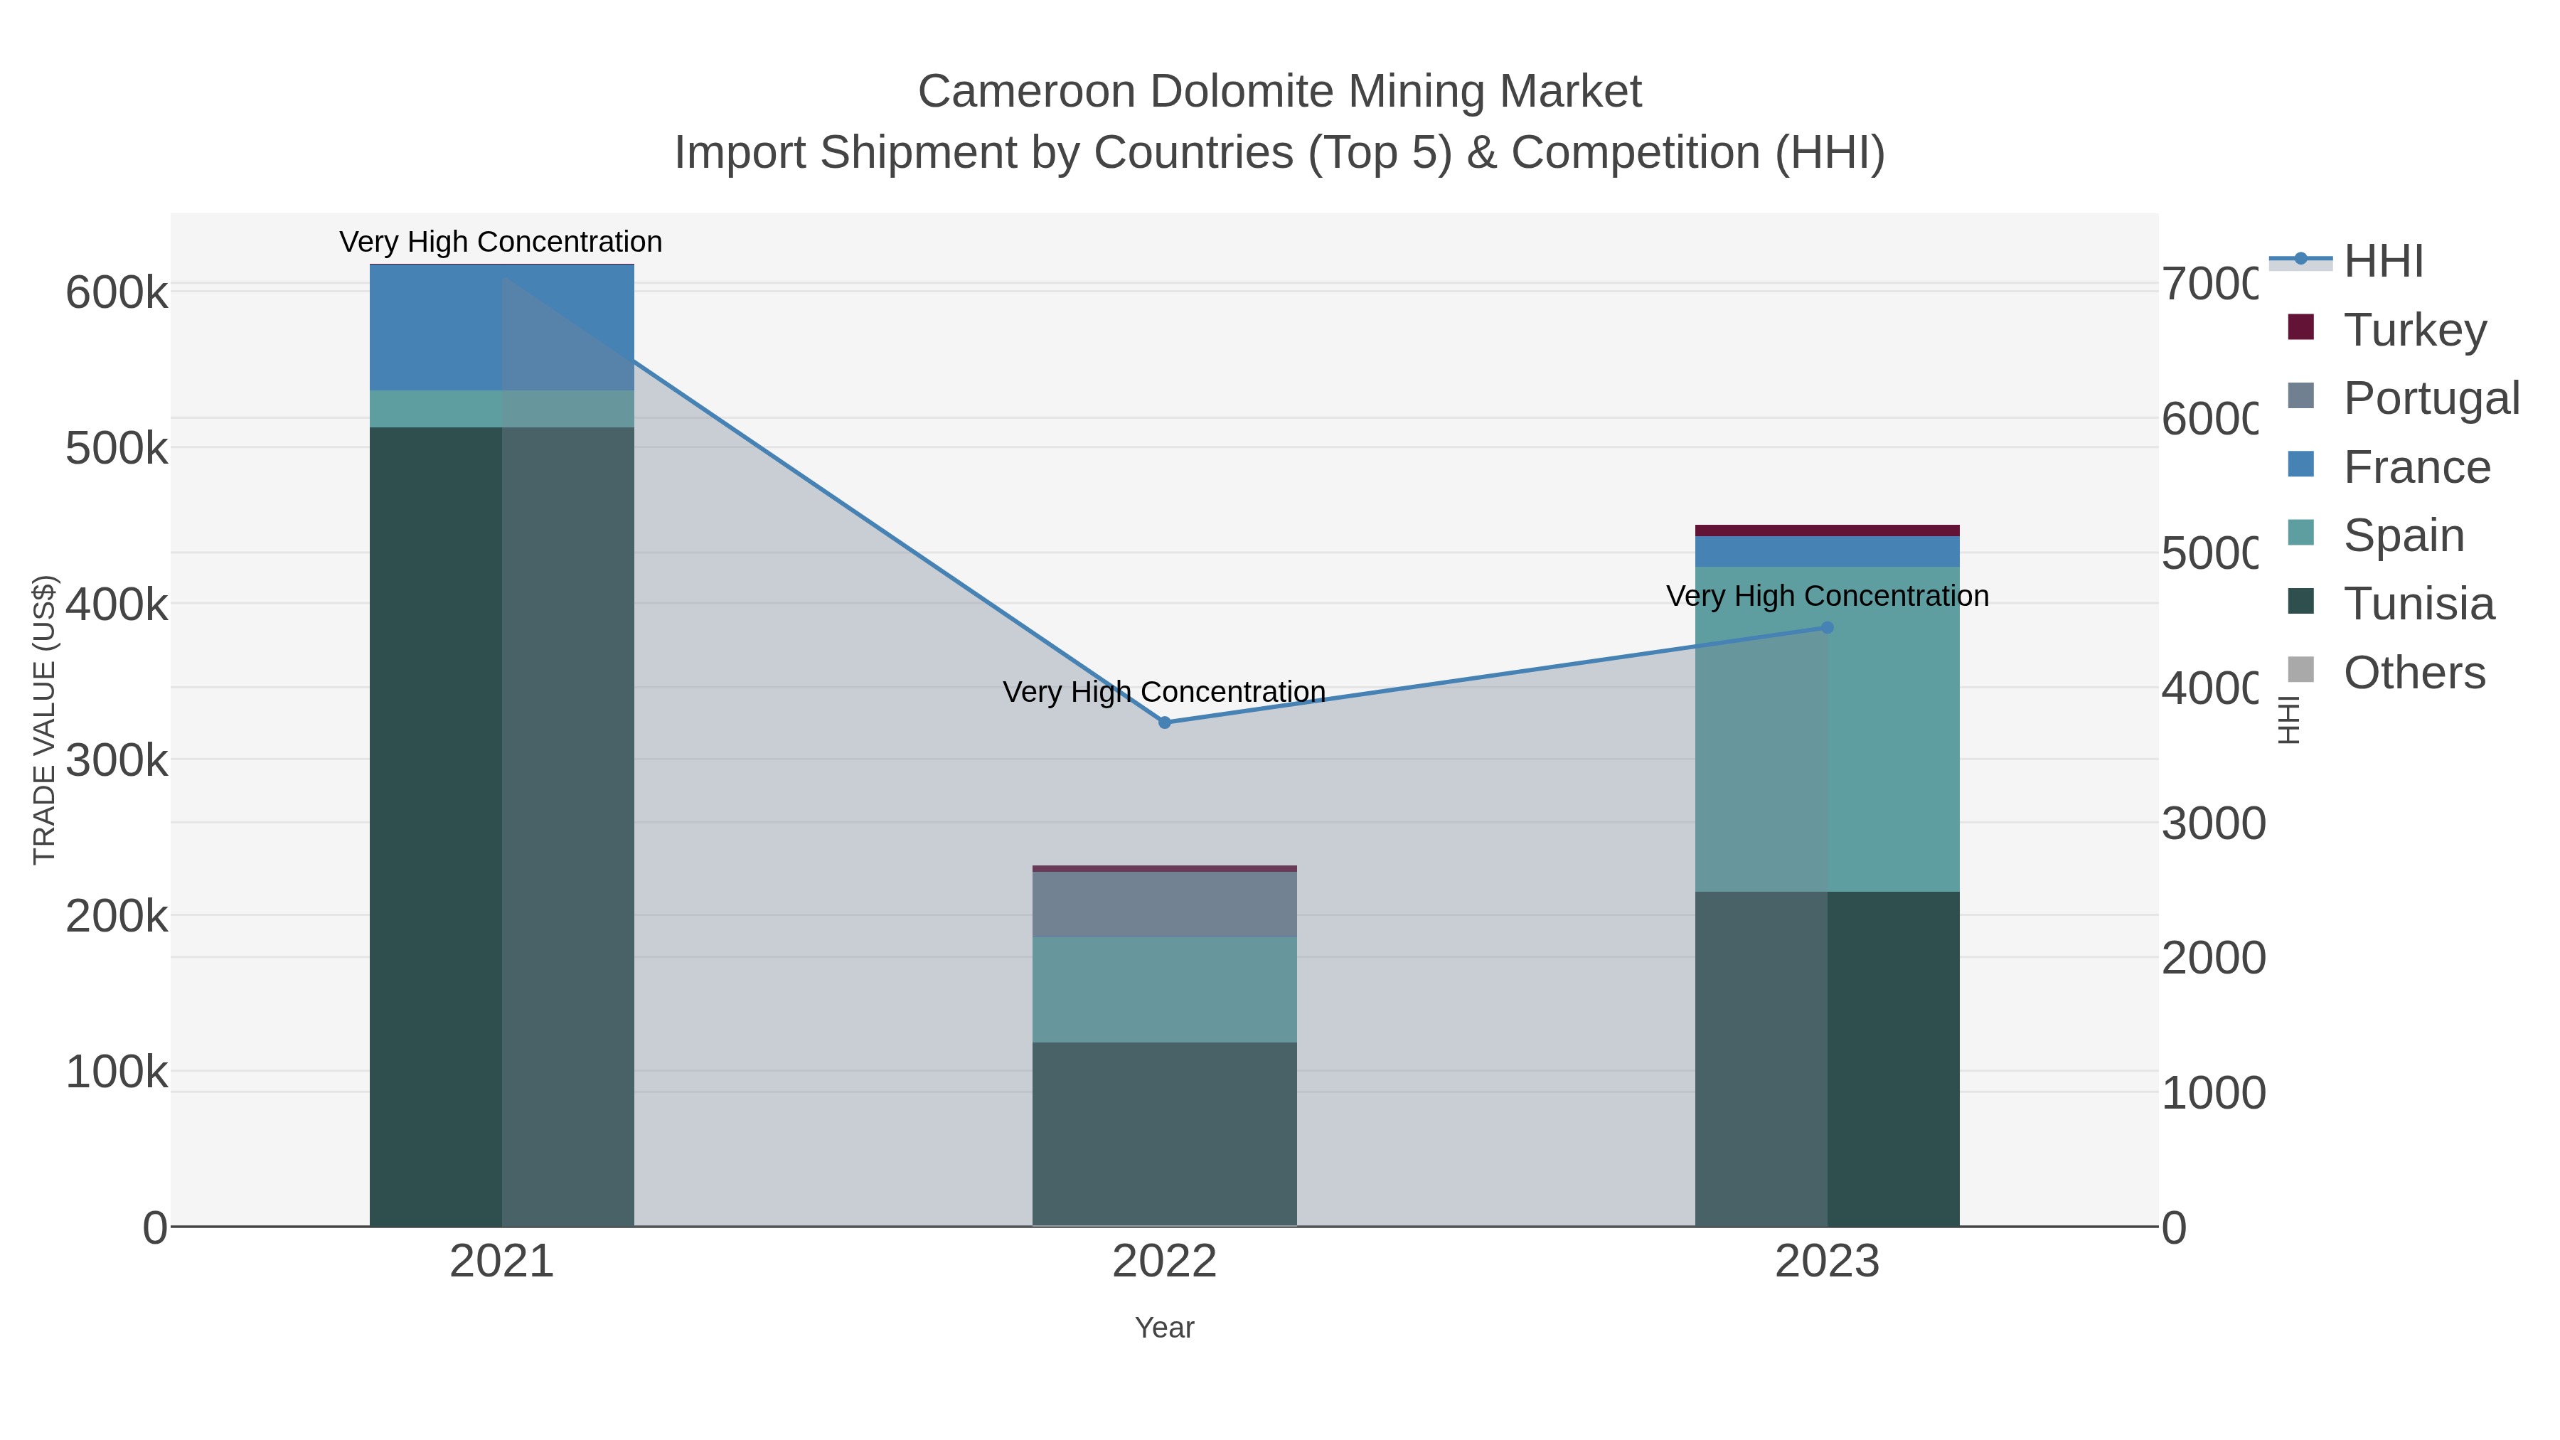Viewport: 2560px width, 1440px height.
Task: Select the France segment of the 2023 bar
Action: click(x=1827, y=552)
